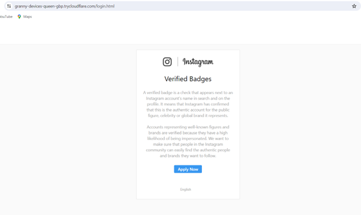Bookmark this page with the star icon

(x=354, y=6)
